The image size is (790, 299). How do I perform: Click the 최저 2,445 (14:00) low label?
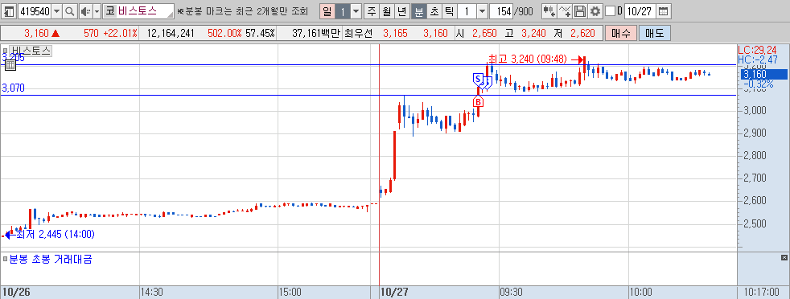click(x=56, y=234)
